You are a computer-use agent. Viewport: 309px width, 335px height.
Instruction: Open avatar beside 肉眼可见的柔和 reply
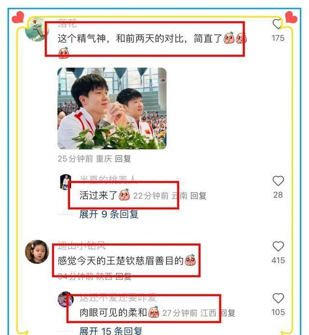66,299
